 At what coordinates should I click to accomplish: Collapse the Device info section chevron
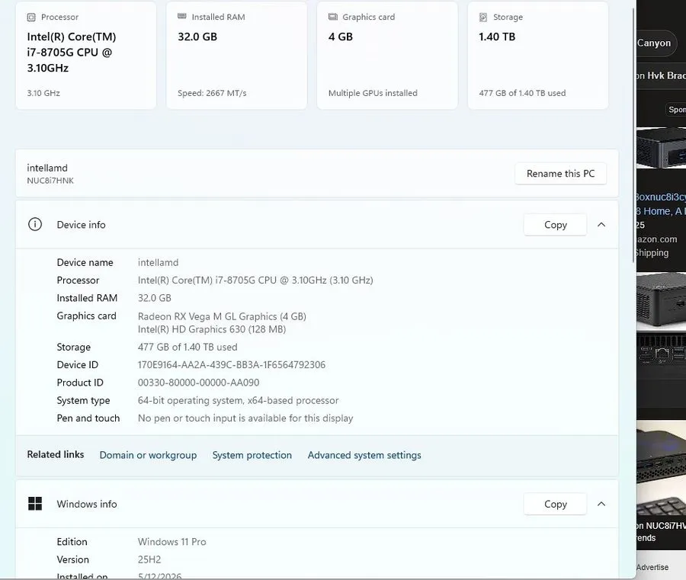click(x=601, y=224)
